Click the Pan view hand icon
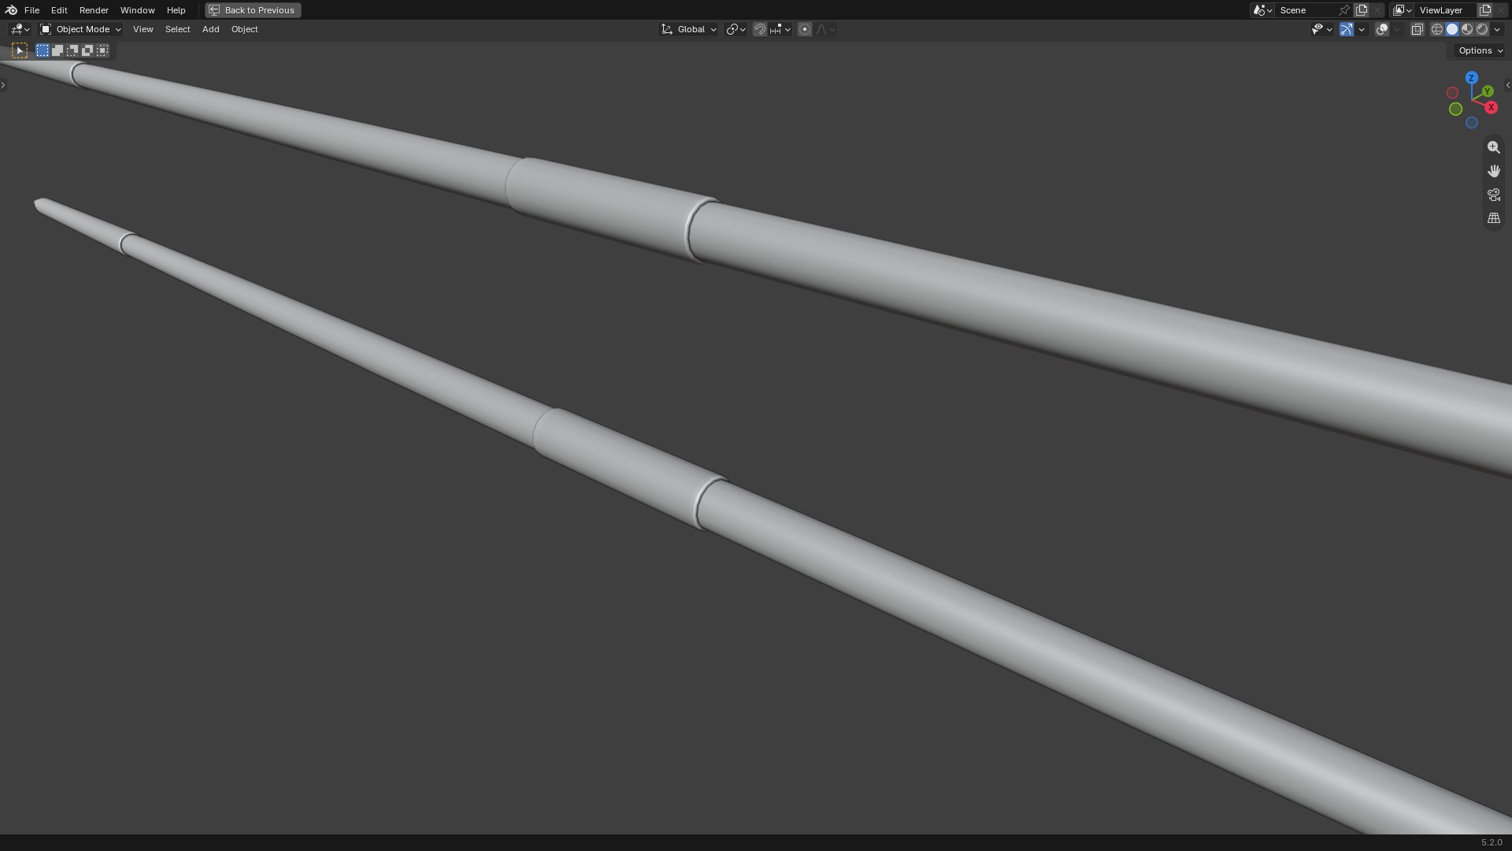This screenshot has width=1512, height=851. click(x=1494, y=171)
